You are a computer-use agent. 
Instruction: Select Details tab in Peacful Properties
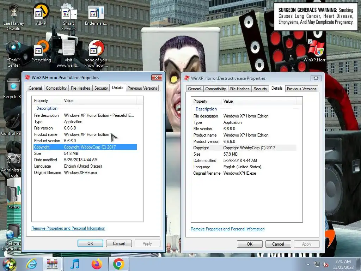click(x=118, y=88)
